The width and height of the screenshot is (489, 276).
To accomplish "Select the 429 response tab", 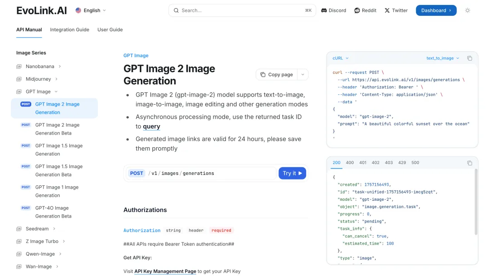I will coord(402,163).
